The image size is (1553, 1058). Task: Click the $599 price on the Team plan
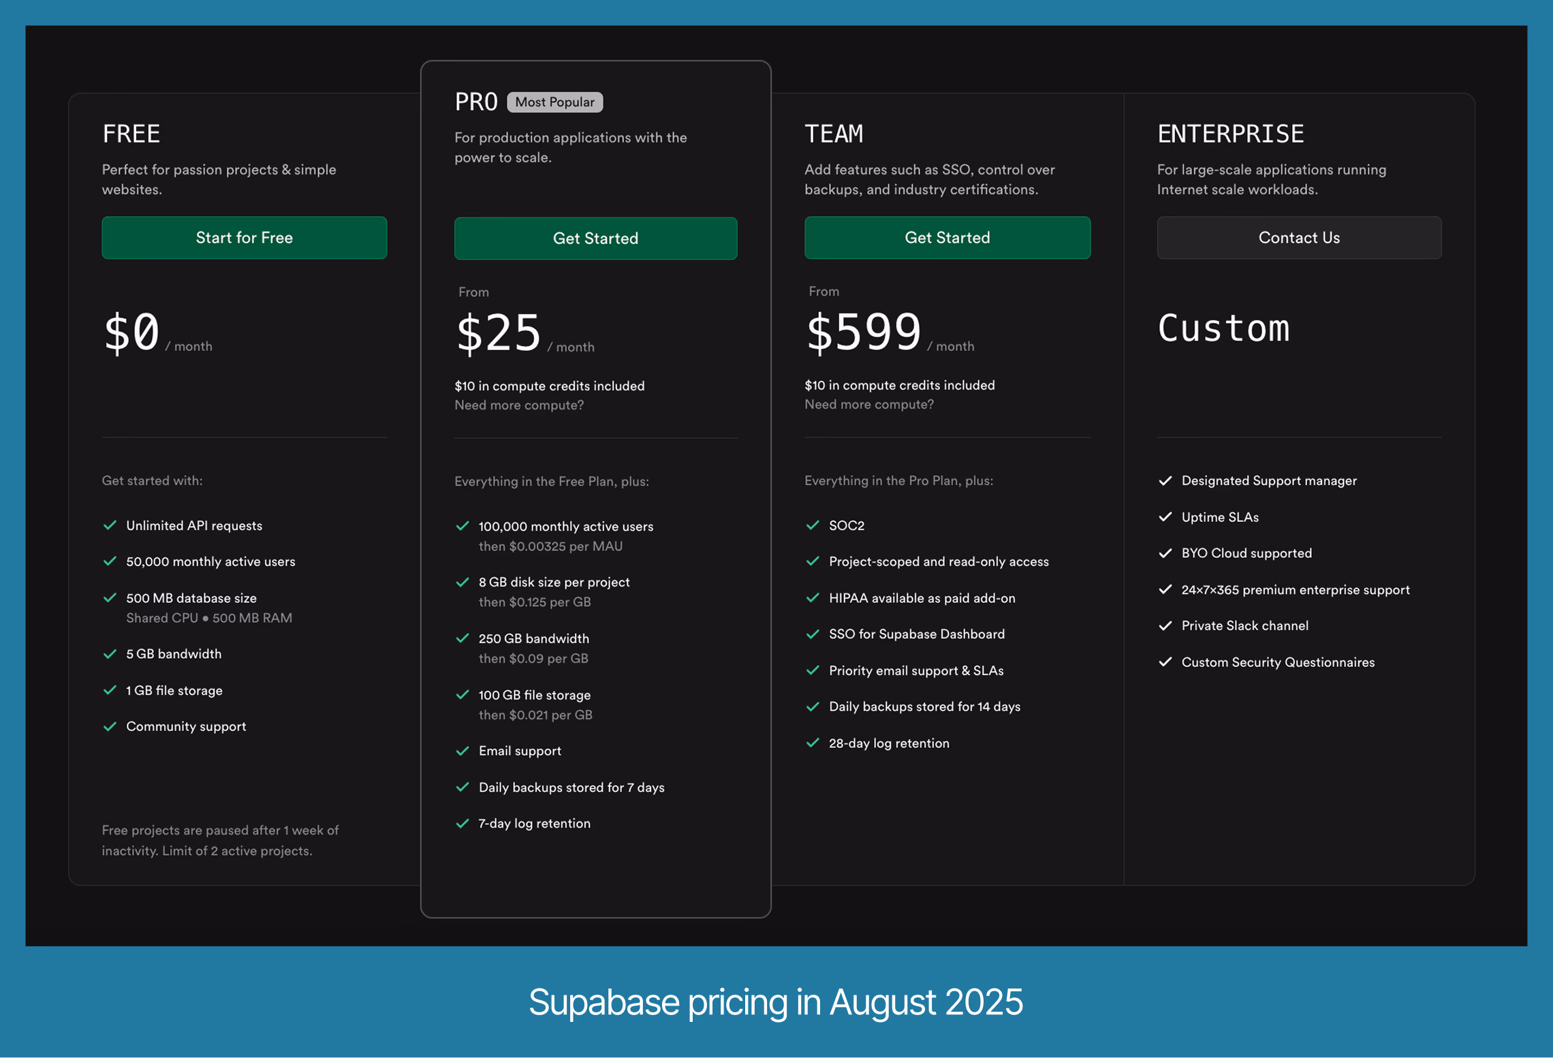(x=864, y=332)
